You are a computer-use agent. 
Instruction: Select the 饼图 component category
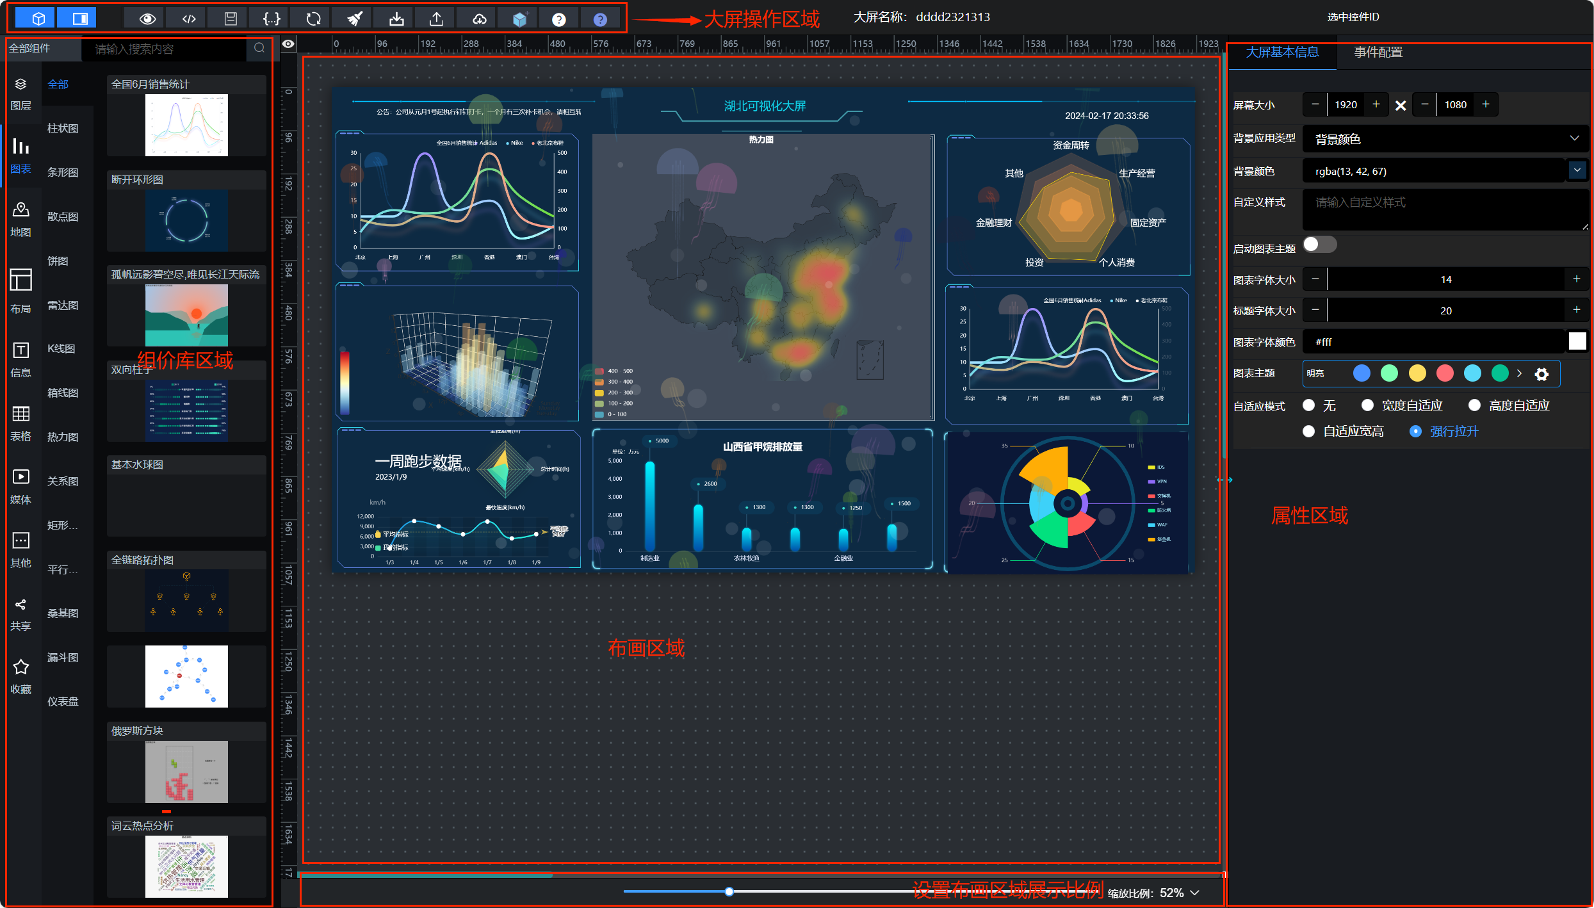[x=58, y=261]
